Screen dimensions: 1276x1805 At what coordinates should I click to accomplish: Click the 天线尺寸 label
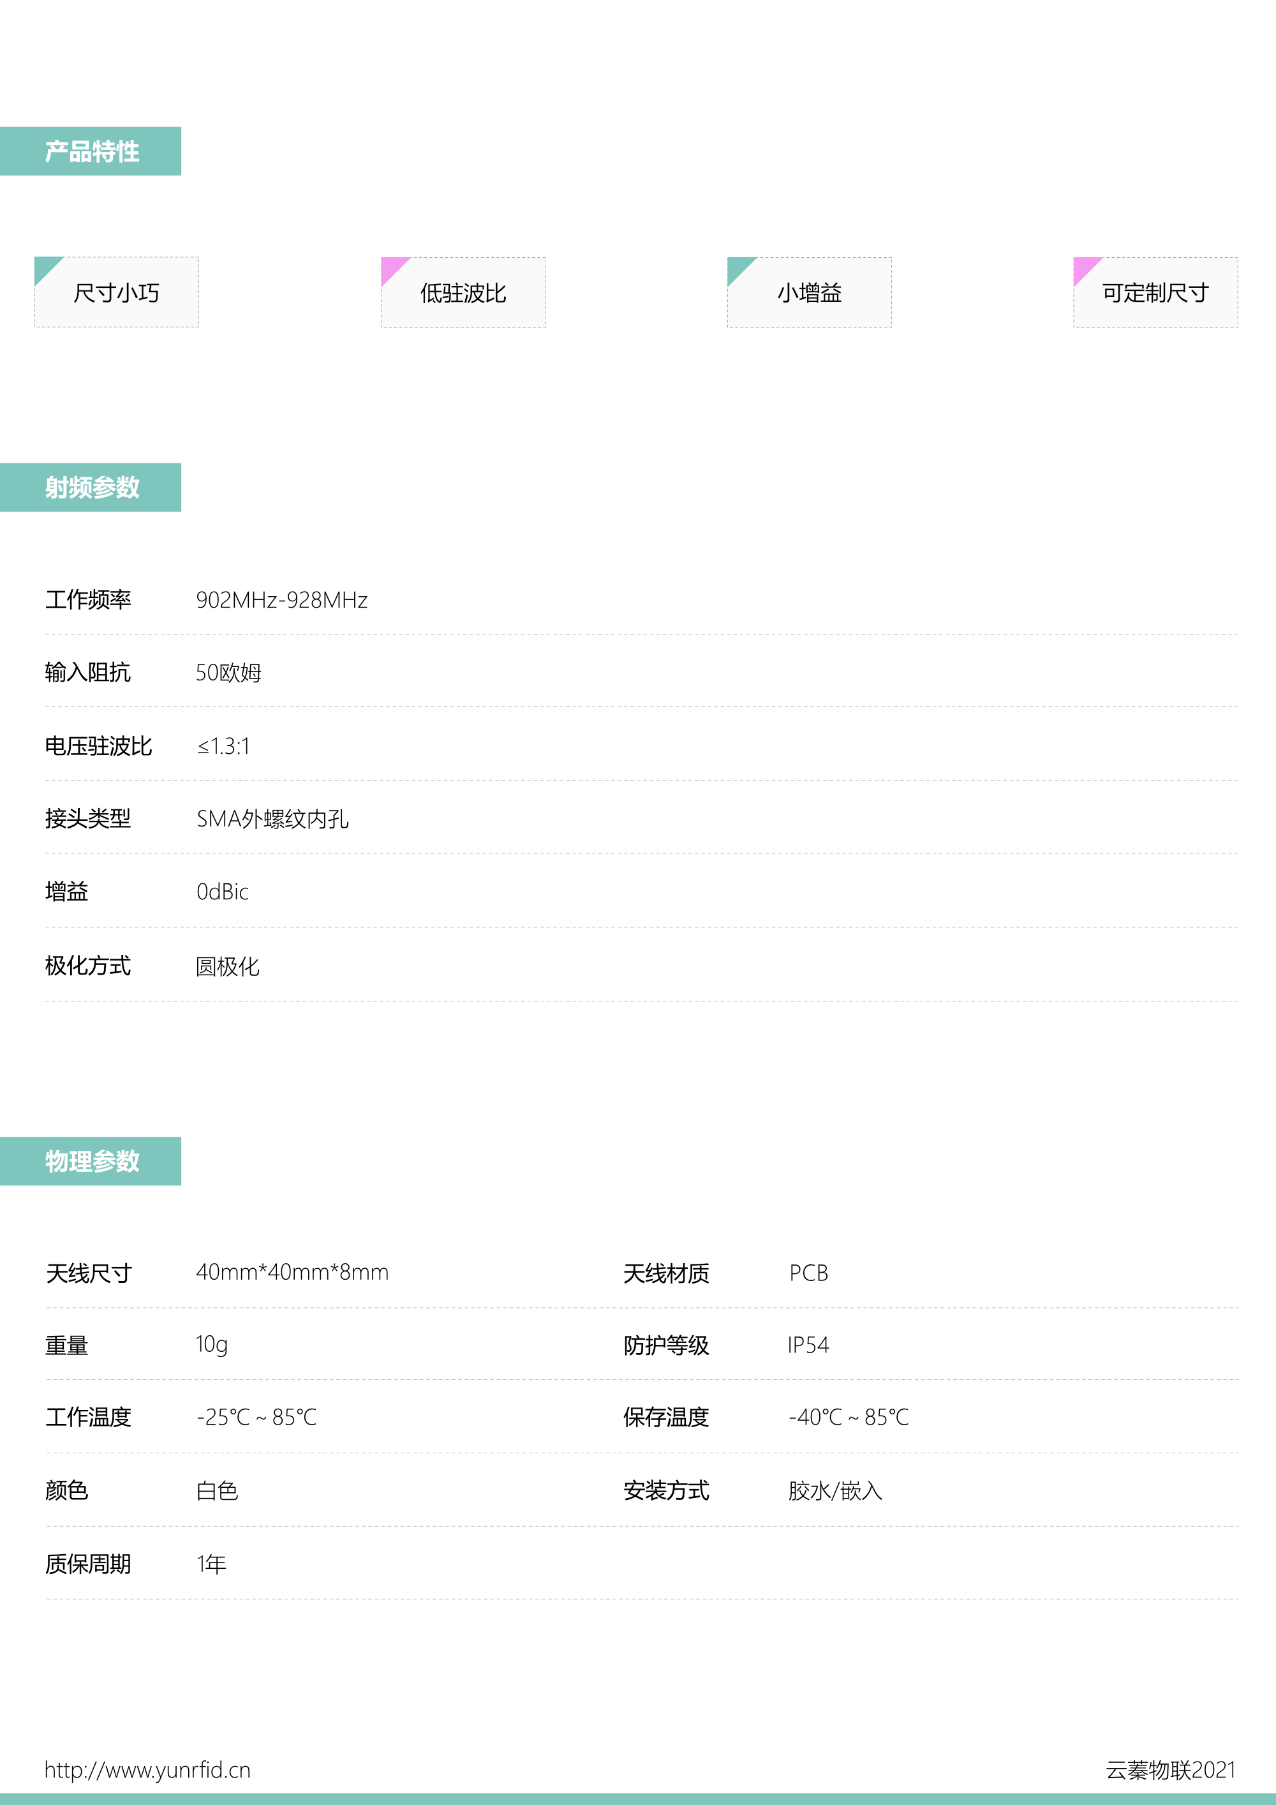pyautogui.click(x=88, y=1273)
